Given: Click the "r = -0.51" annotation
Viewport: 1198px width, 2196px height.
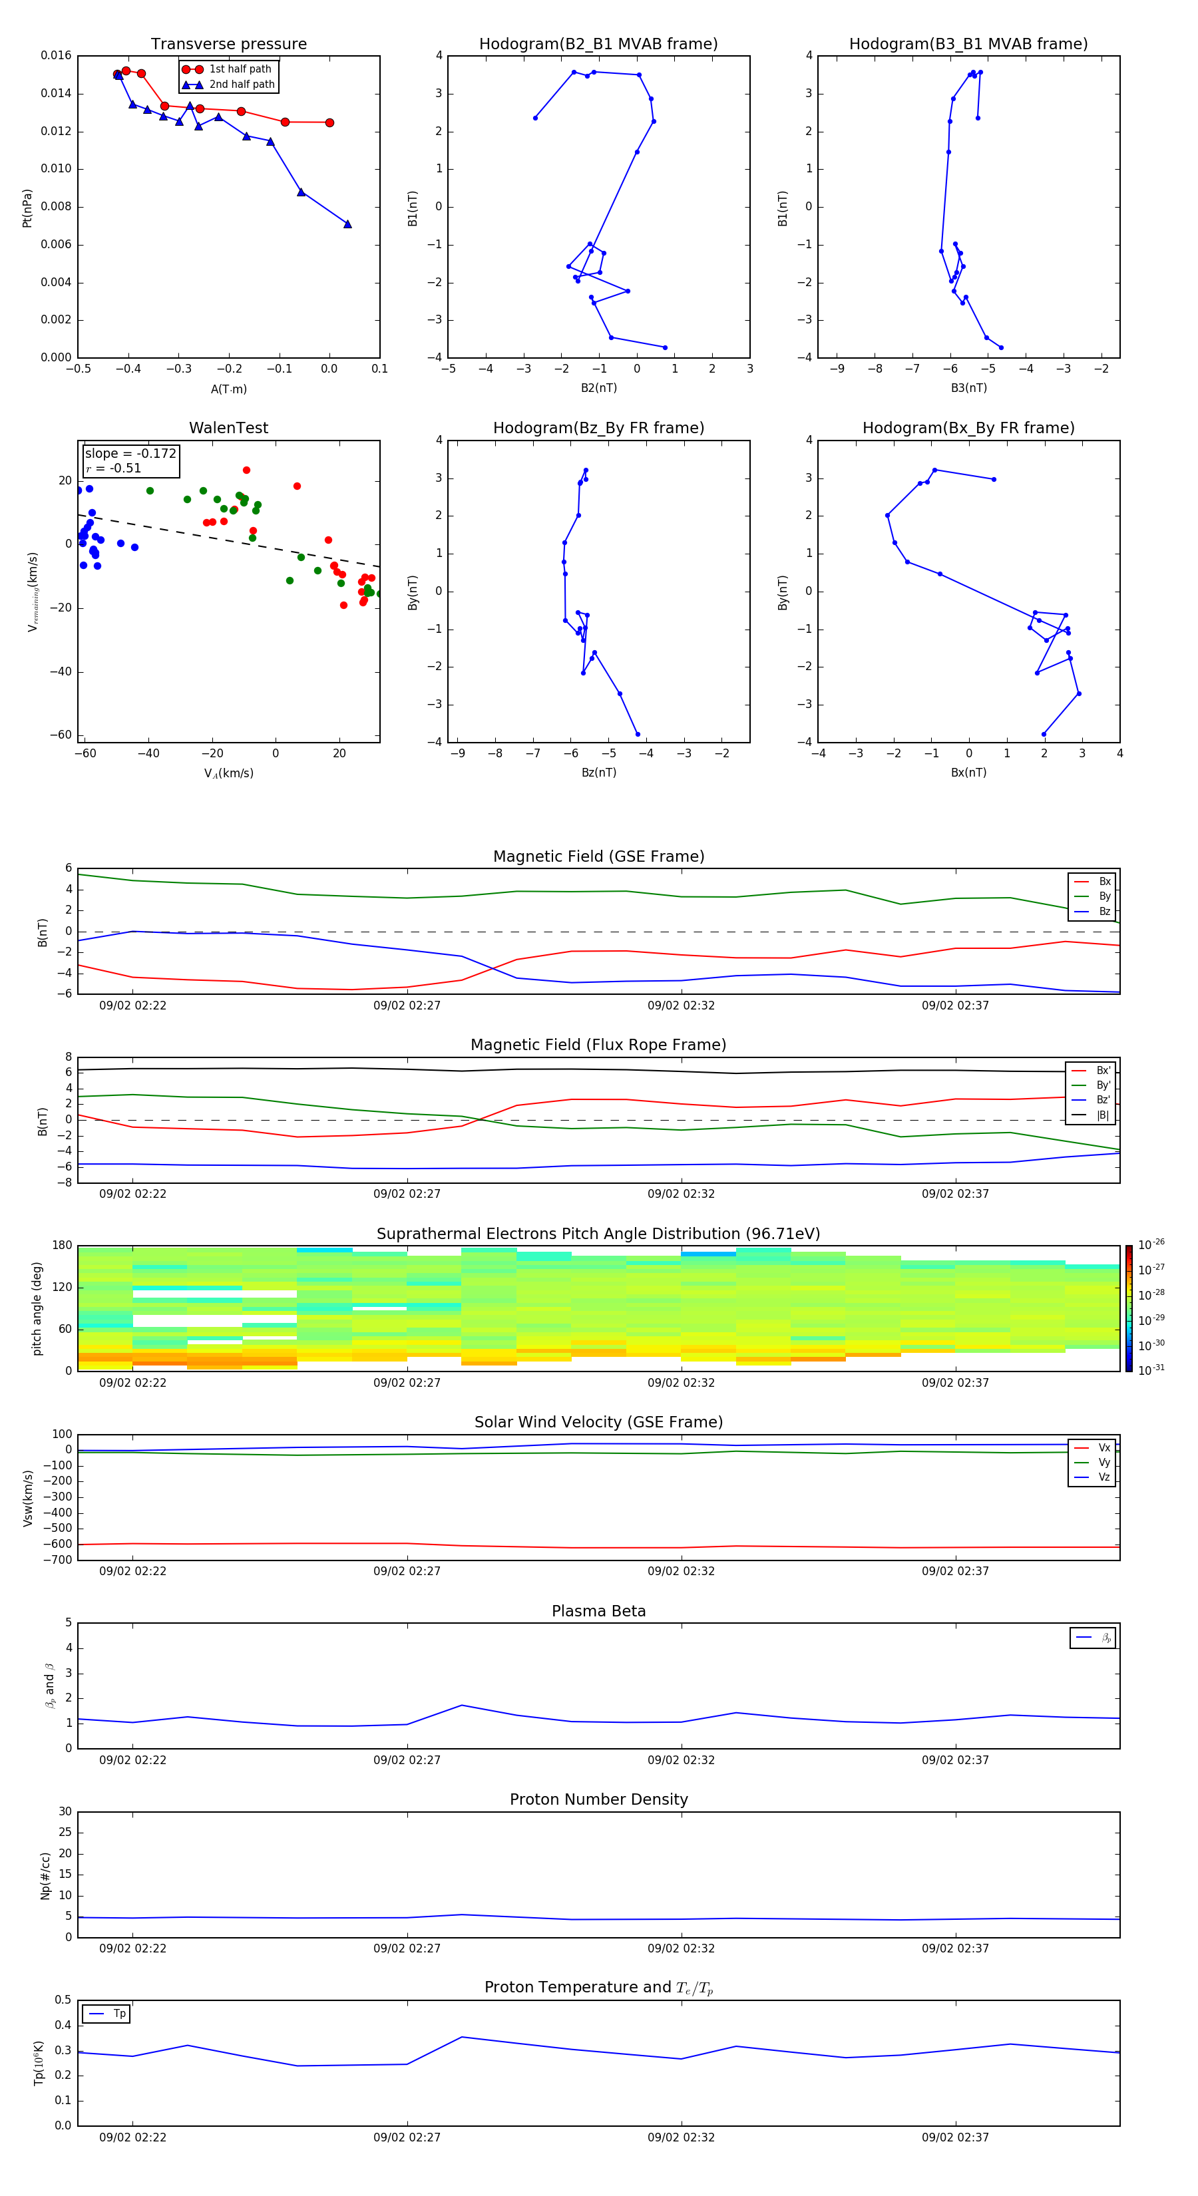Looking at the screenshot, I should [x=113, y=468].
